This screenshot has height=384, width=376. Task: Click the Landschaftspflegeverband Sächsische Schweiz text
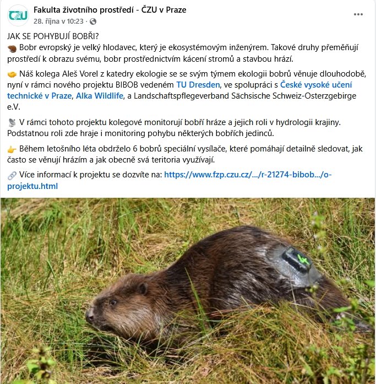245,96
